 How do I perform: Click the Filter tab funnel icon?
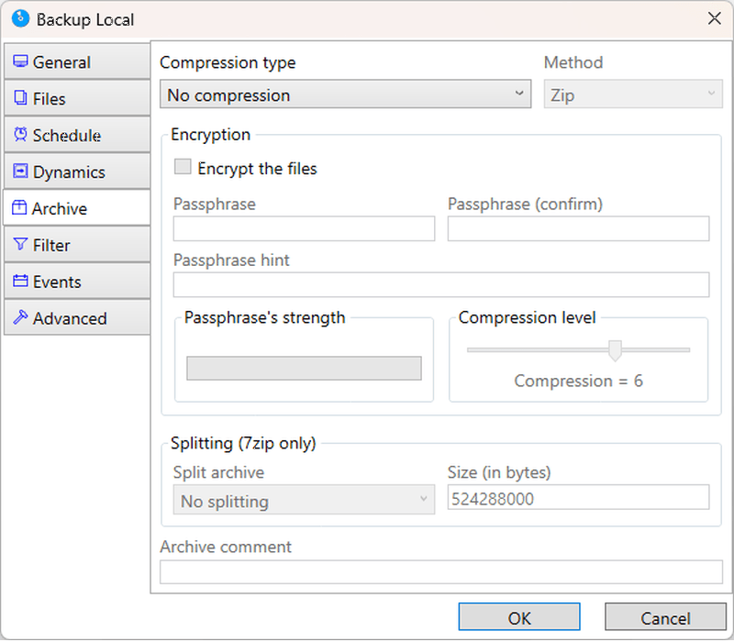click(x=20, y=244)
